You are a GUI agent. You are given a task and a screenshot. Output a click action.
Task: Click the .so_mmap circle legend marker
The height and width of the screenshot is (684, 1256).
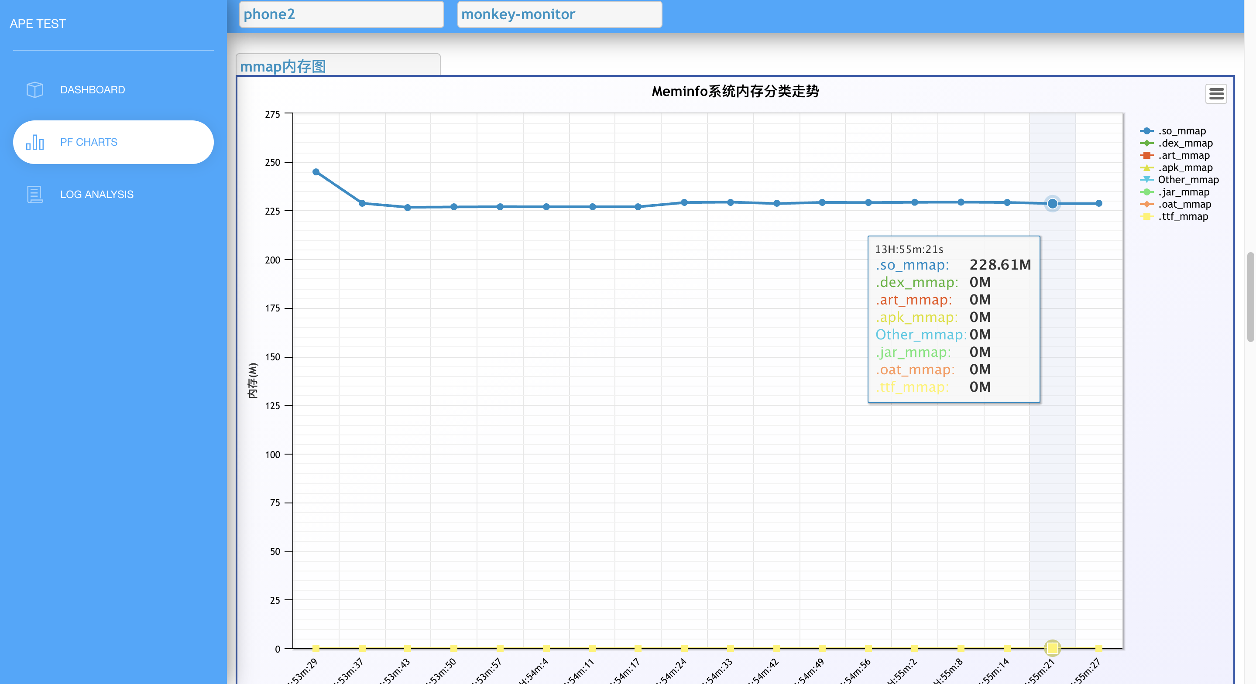1146,131
